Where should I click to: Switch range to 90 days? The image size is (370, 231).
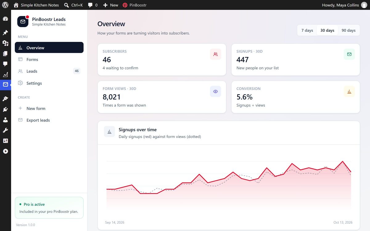[x=348, y=30]
